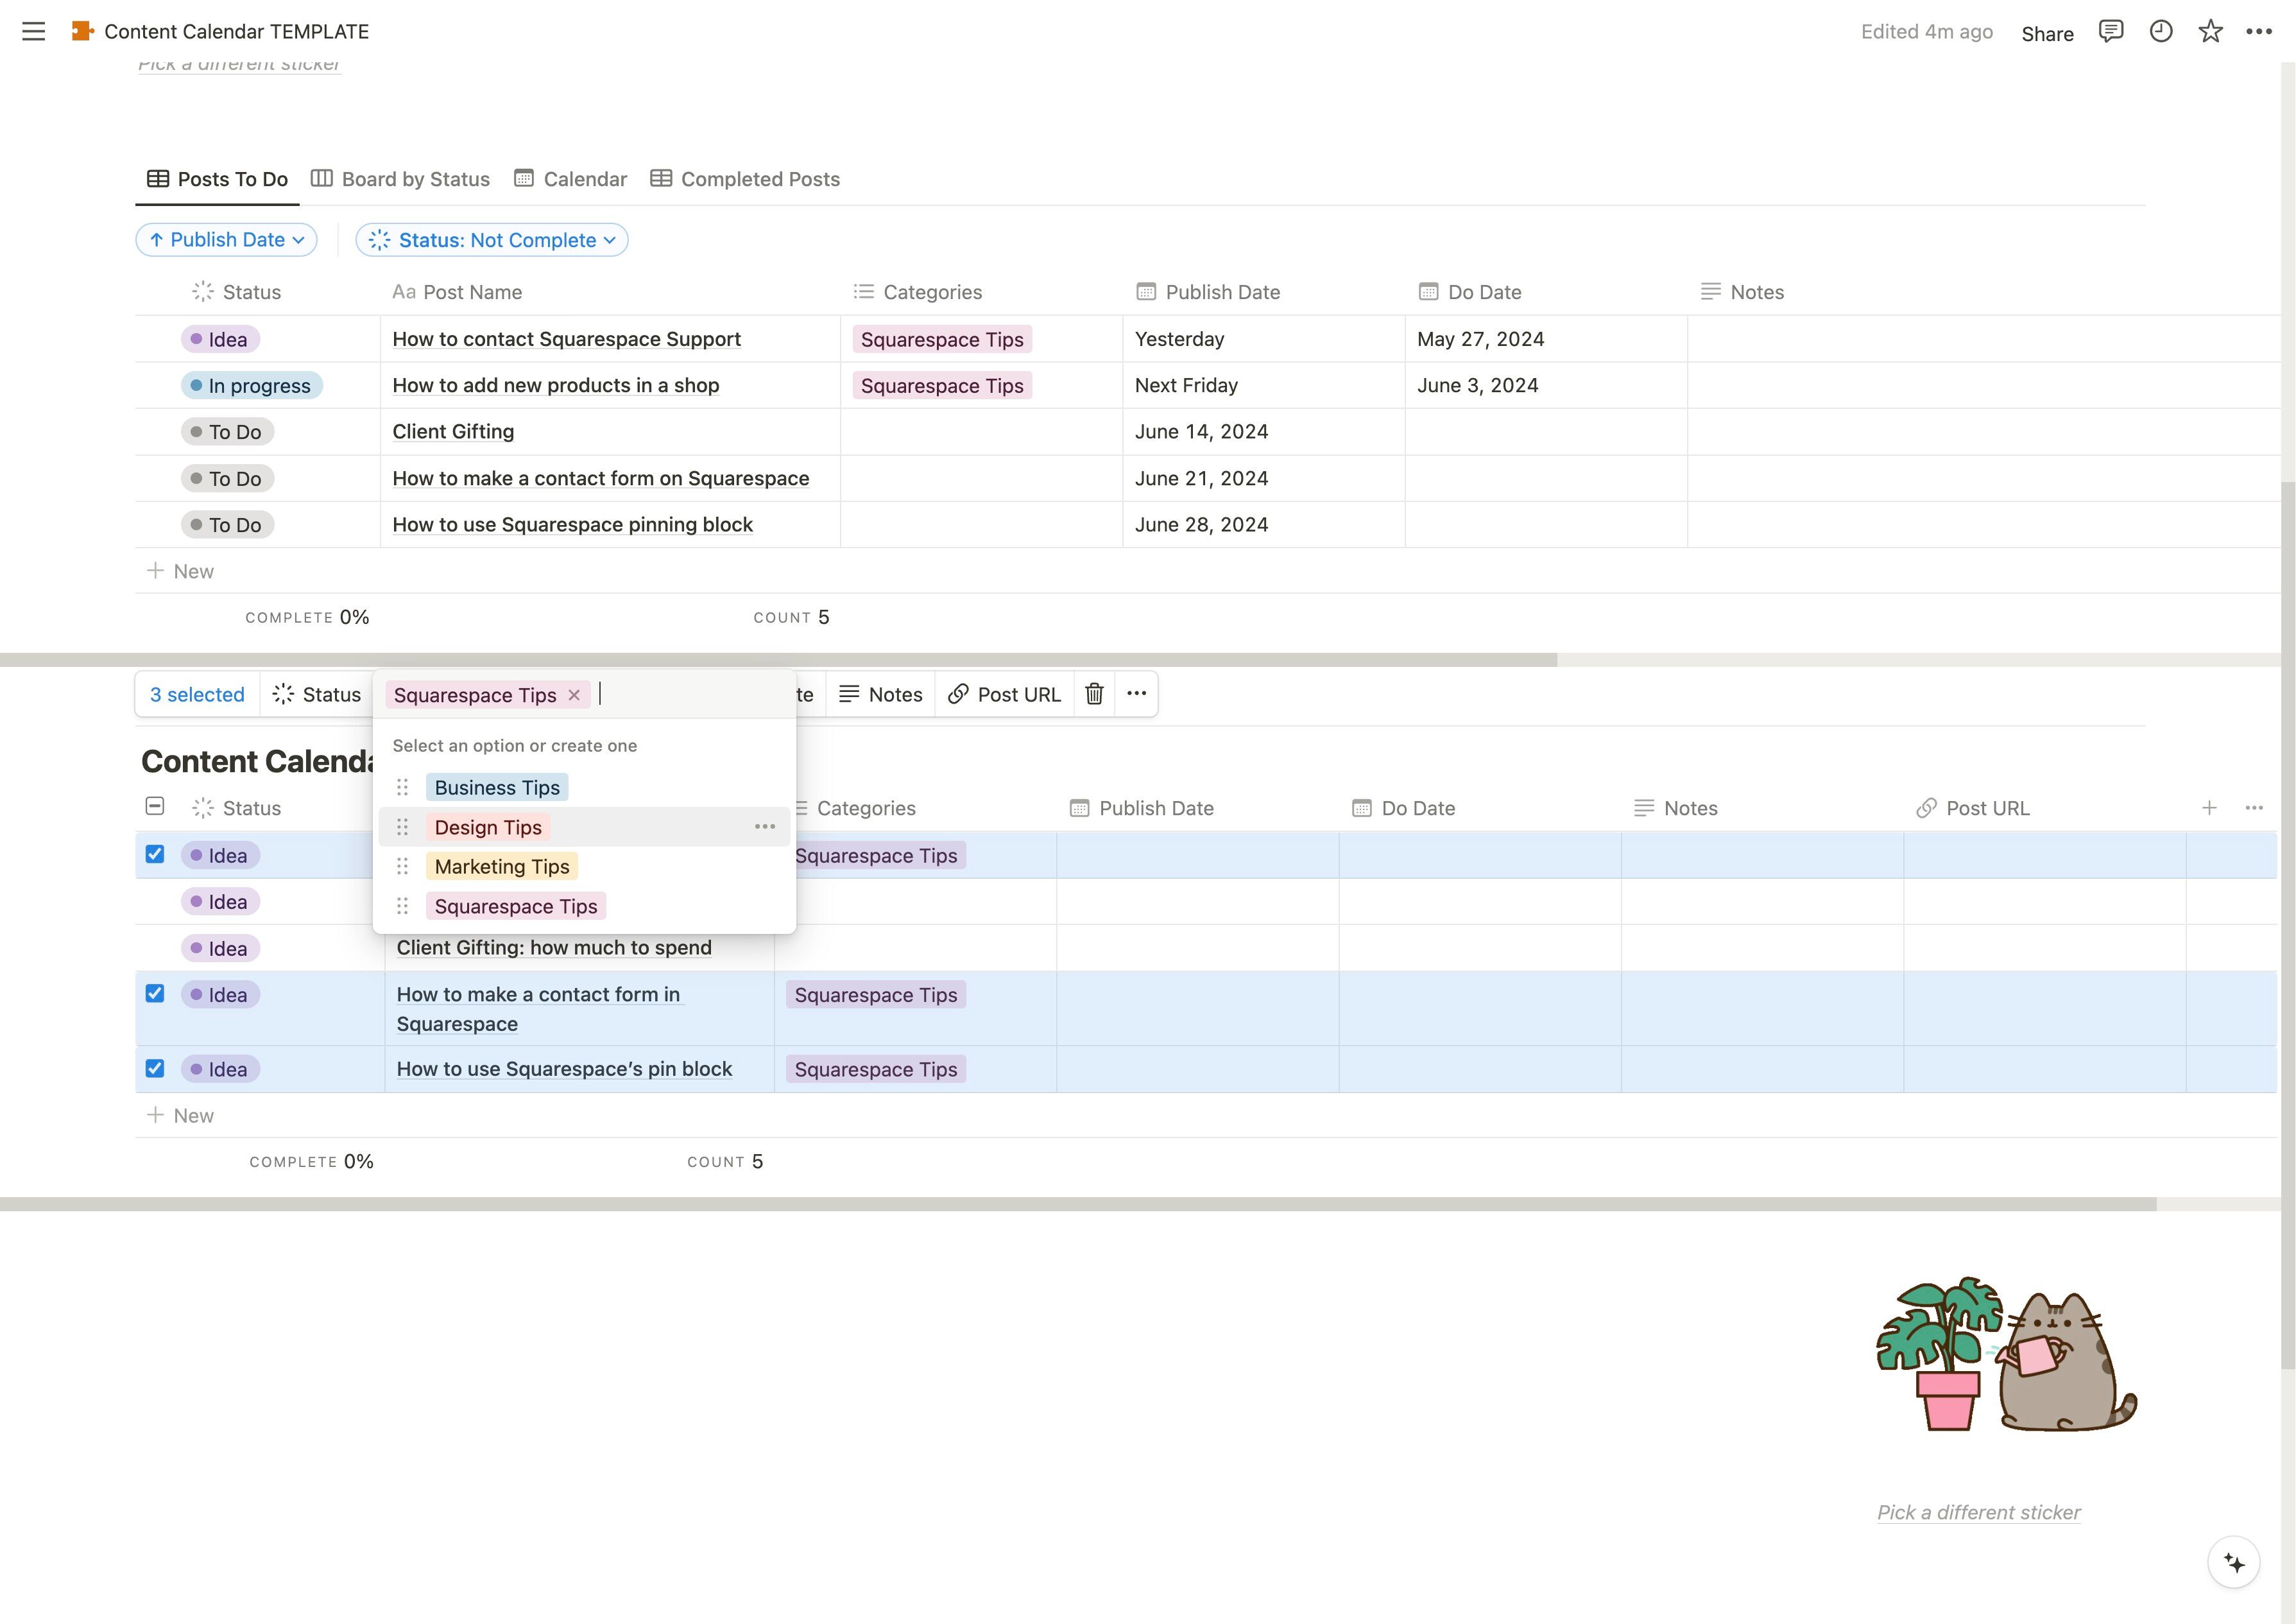The height and width of the screenshot is (1624, 2296).
Task: Toggle the select-all header checkbox
Action: click(155, 806)
